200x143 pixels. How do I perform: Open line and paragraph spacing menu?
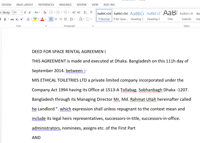tap(73, 19)
